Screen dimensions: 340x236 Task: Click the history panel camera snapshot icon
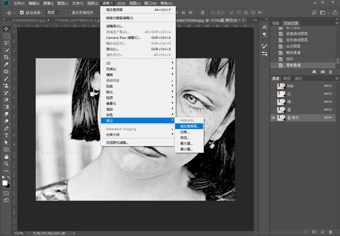pos(323,72)
